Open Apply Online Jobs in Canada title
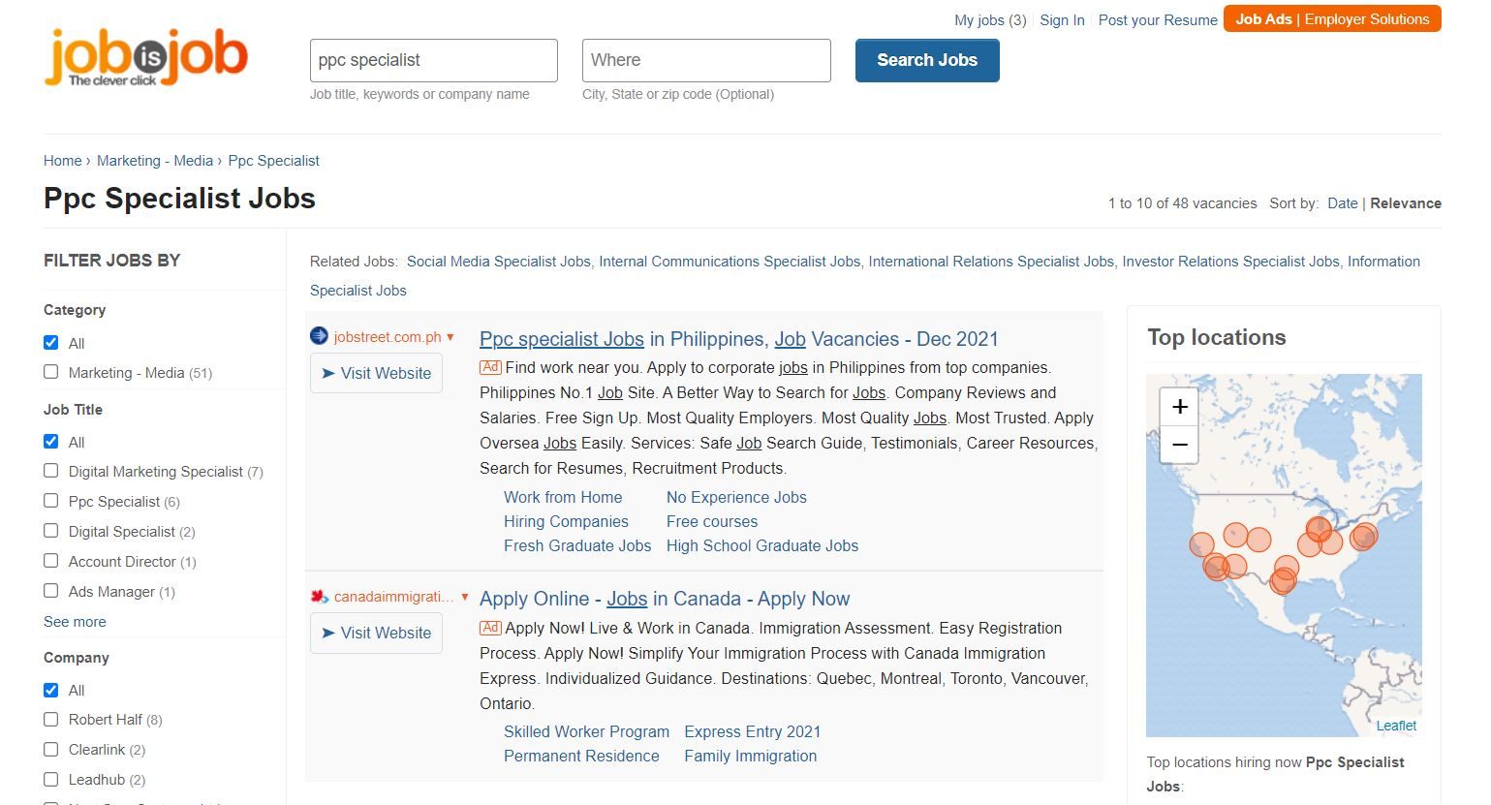 pos(665,599)
